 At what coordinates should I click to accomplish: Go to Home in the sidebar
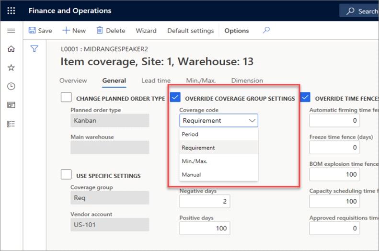point(11,49)
